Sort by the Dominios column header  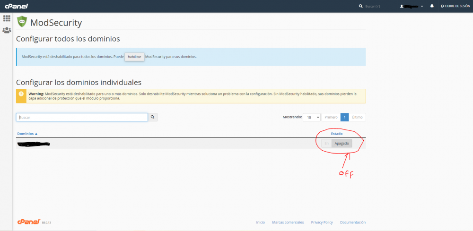[27, 134]
